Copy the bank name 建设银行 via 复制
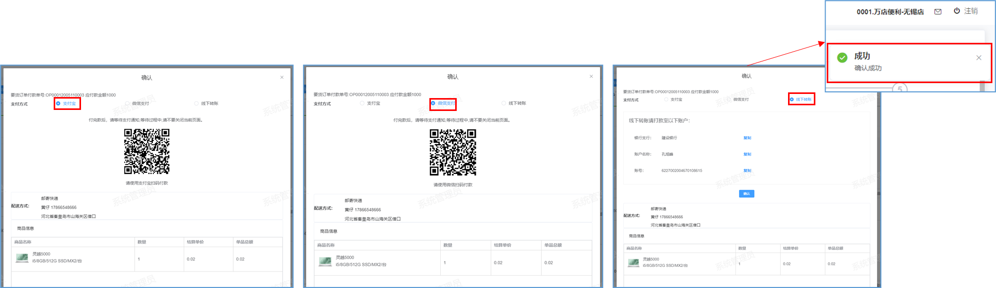The height and width of the screenshot is (288, 996). pos(747,138)
